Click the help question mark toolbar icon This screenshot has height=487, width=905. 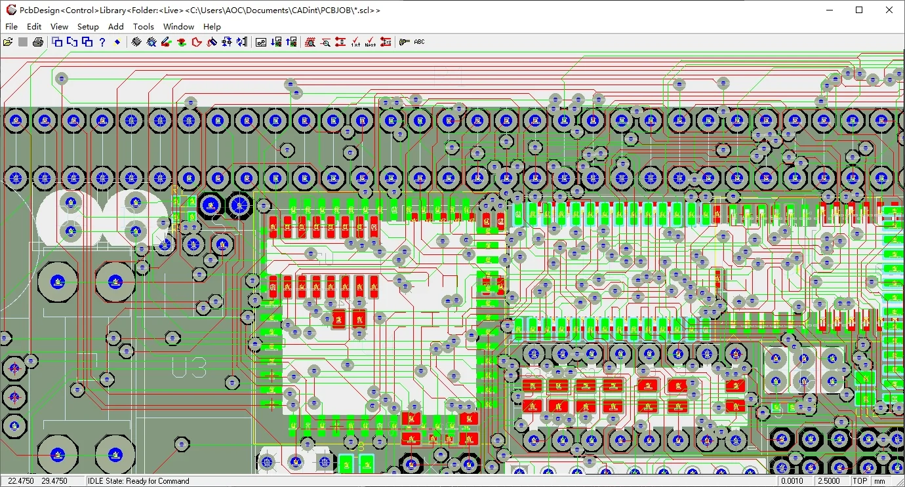coord(102,41)
